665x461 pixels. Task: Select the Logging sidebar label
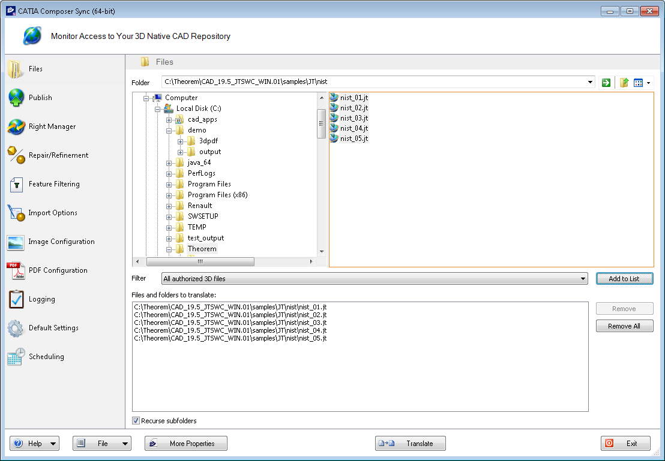click(x=41, y=299)
